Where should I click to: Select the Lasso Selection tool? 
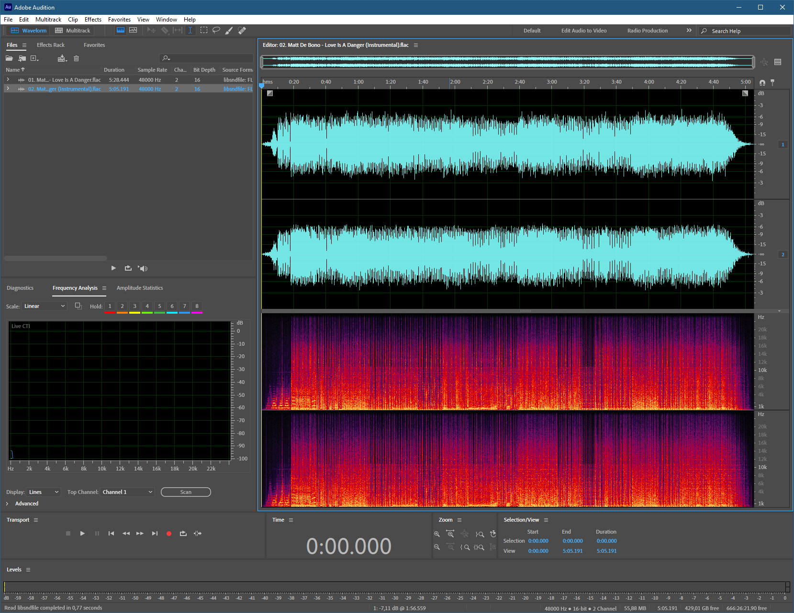(x=216, y=30)
